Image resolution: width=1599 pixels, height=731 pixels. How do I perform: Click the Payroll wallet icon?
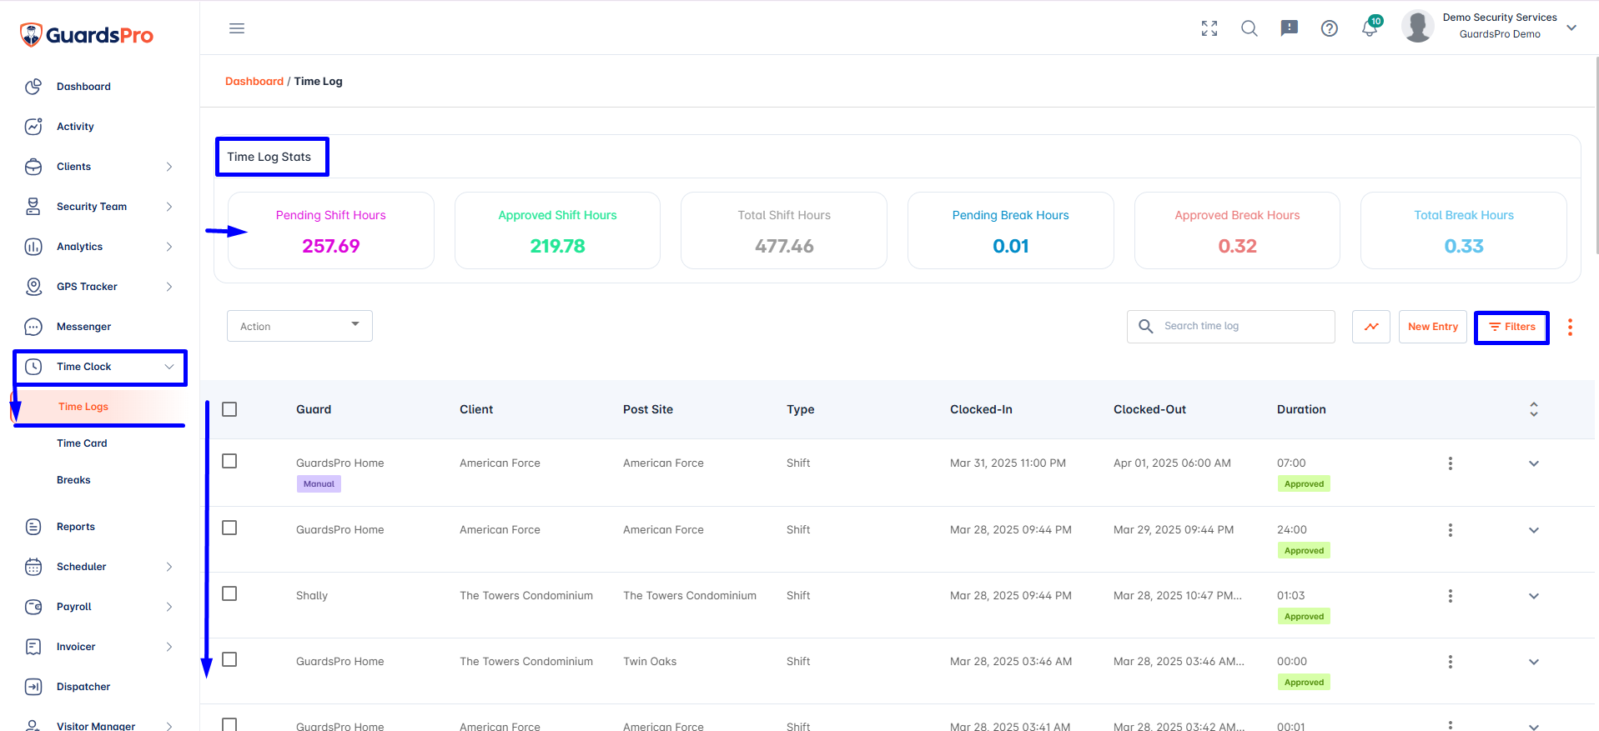[33, 607]
